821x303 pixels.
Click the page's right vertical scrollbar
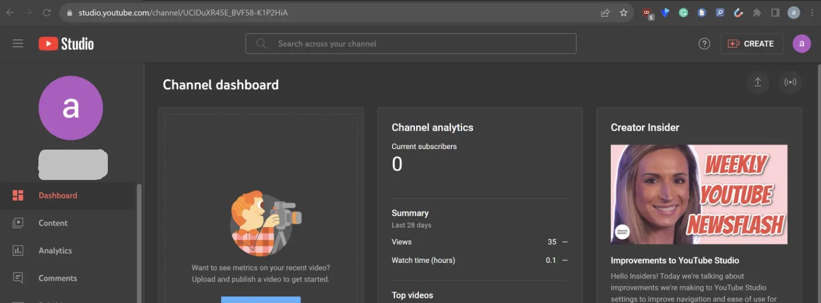(x=818, y=183)
